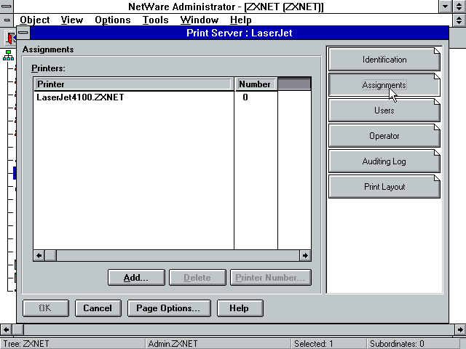Open the document window control menu
This screenshot has height=349, width=466.
[x=7, y=20]
